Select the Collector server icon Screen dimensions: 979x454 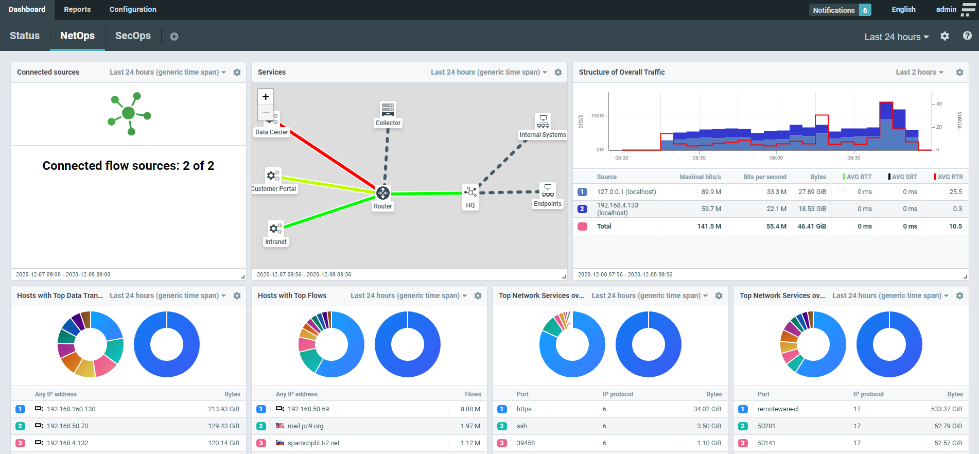click(x=388, y=109)
